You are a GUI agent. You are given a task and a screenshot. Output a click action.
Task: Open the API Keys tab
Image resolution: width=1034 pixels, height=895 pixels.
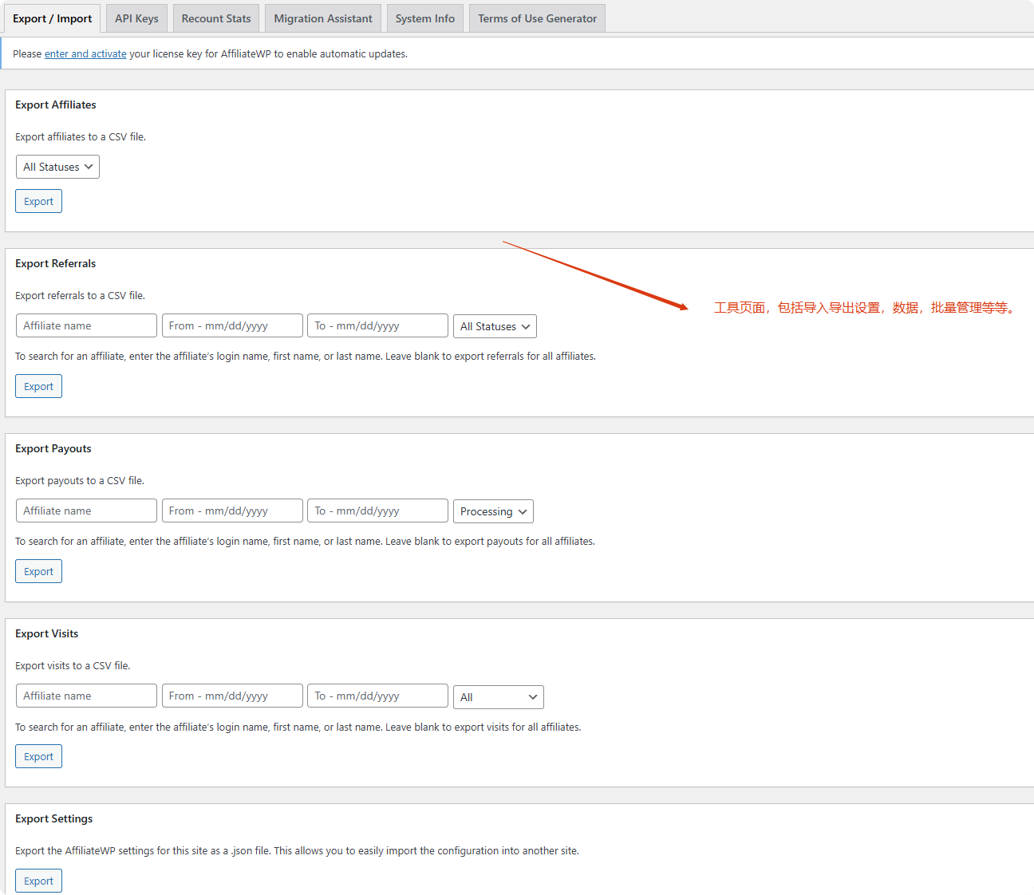pyautogui.click(x=136, y=18)
